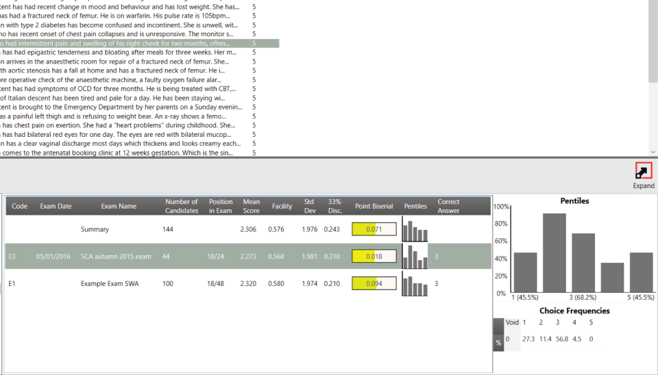The width and height of the screenshot is (658, 375).
Task: Click the Expand icon above the chart
Action: pyautogui.click(x=643, y=172)
